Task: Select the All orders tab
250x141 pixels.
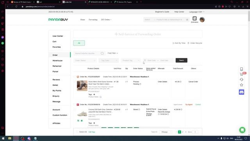Action: [x=79, y=43]
